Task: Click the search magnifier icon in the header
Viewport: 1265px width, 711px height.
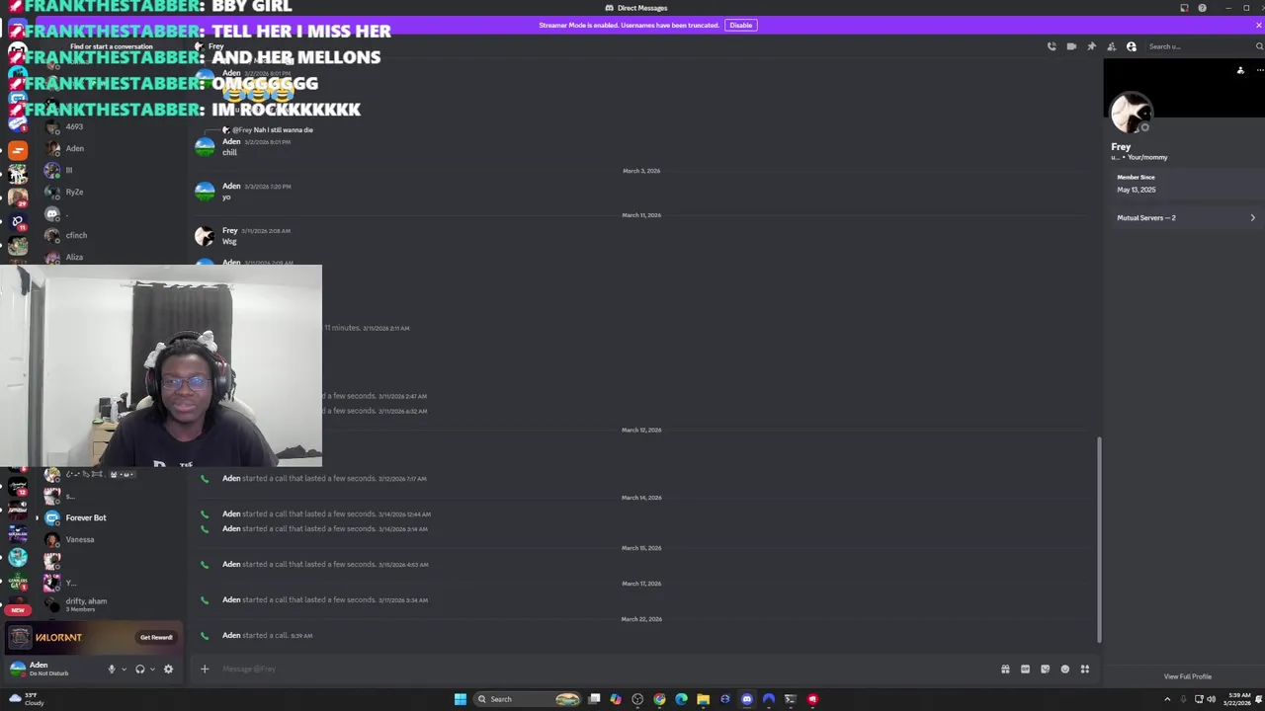Action: coord(1259,46)
